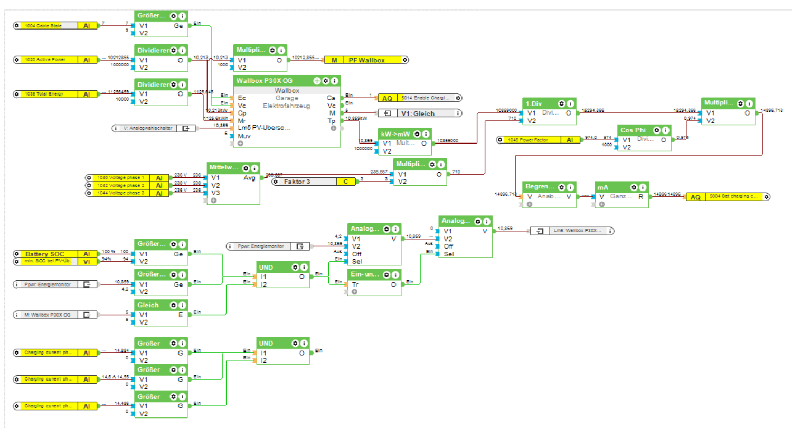The width and height of the screenshot is (792, 428).
Task: Open gear settings of the Mittelw... block
Action: click(x=246, y=167)
